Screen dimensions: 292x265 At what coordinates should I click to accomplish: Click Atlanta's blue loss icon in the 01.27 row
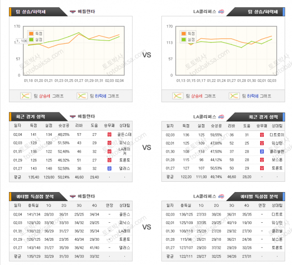(x=109, y=168)
